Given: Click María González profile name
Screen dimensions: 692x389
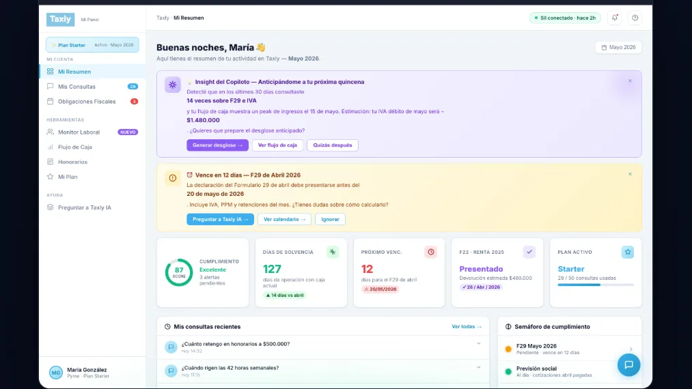Looking at the screenshot, I should [87, 370].
